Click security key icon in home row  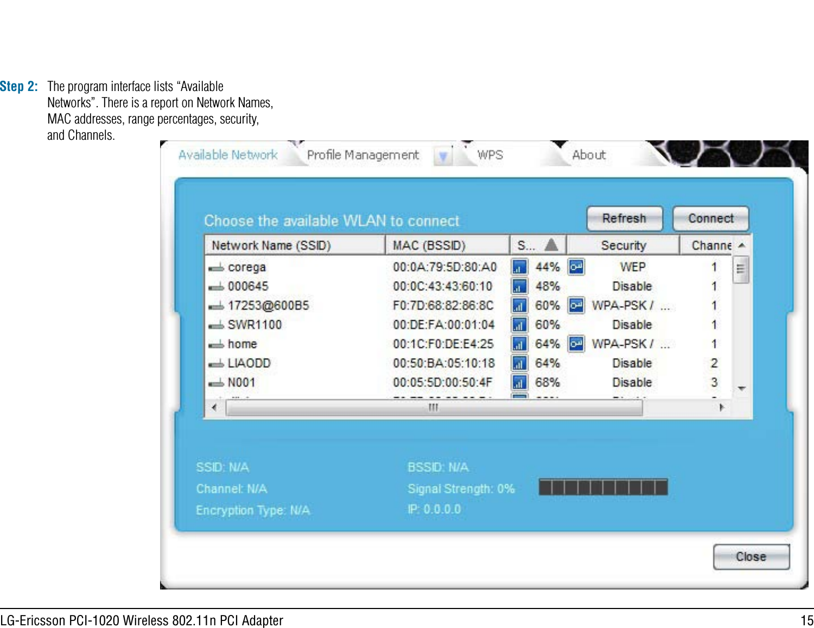(576, 344)
